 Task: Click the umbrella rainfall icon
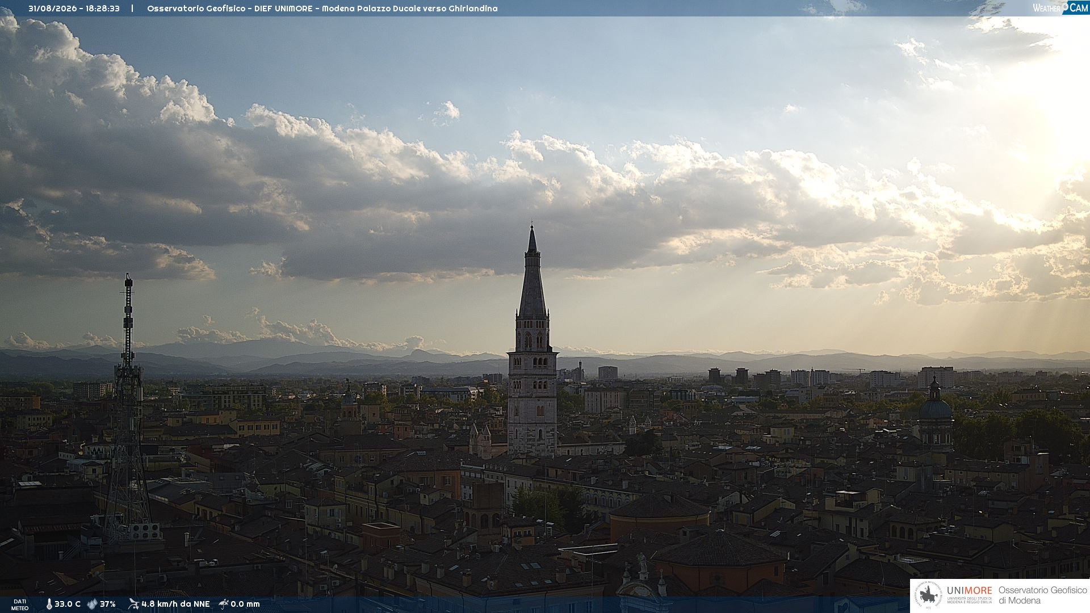click(224, 604)
